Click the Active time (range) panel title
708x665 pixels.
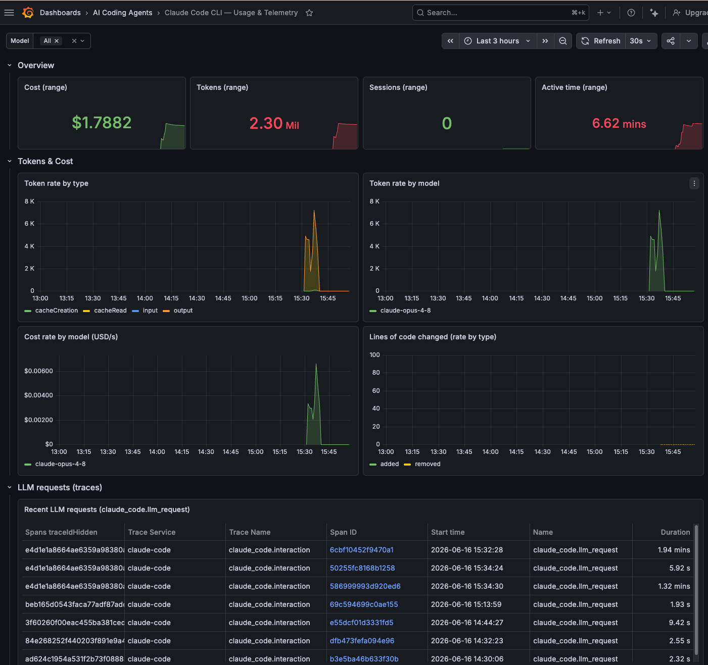tap(575, 87)
